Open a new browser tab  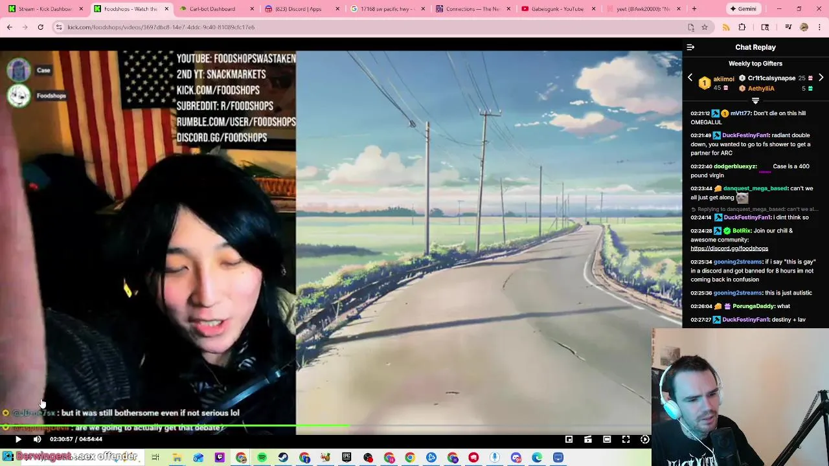pos(694,9)
